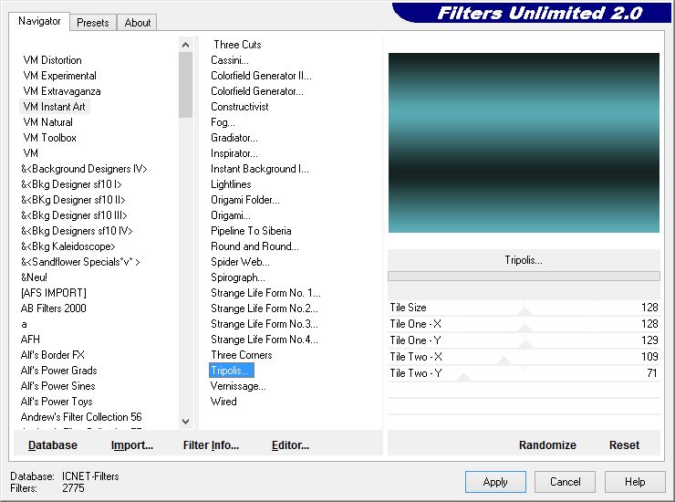Select Round and Round... filter
This screenshot has height=502, width=675.
click(x=254, y=246)
